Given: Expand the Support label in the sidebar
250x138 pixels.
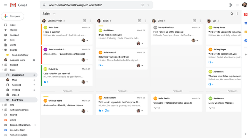Looking at the screenshot, I should 2,65.
